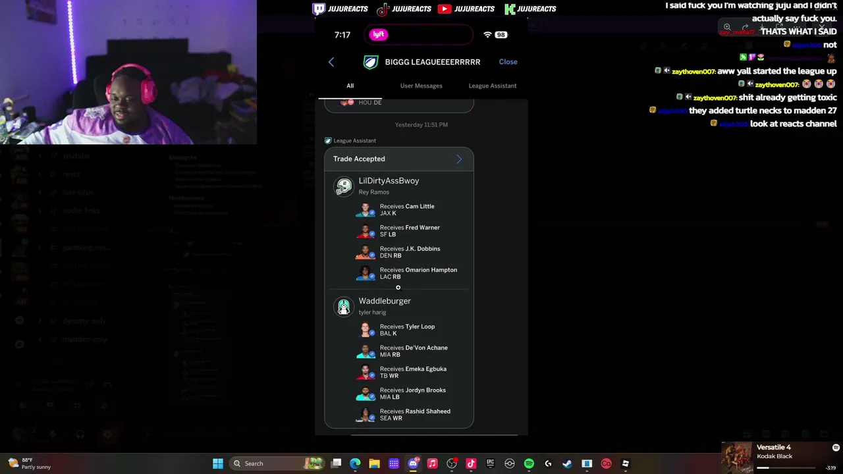Tap the Close link in league chat
Screen dimensions: 843x474
point(508,62)
